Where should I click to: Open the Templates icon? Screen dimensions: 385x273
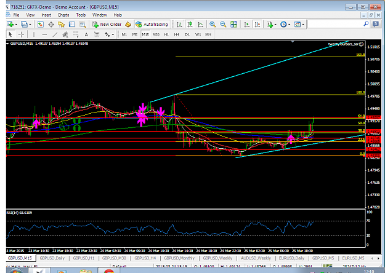coord(298,24)
